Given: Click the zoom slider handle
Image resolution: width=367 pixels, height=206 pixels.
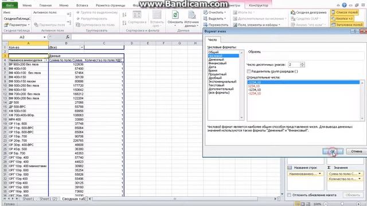Looking at the screenshot, I should point(342,204).
